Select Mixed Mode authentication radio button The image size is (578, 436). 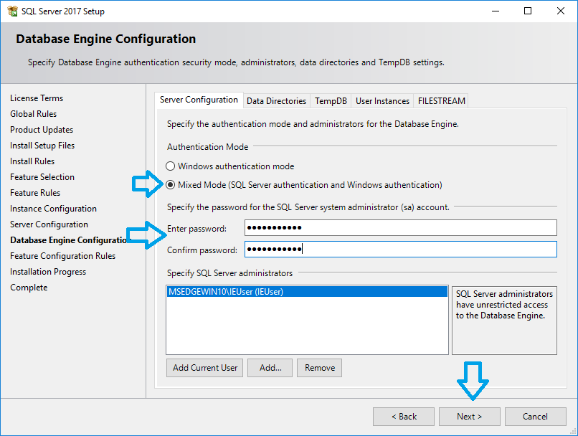171,185
